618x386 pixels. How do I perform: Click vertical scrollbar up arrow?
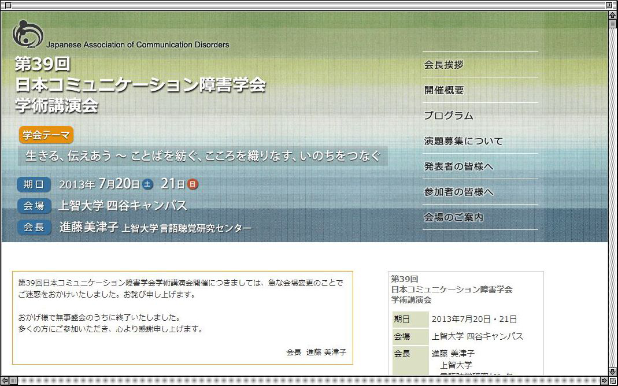point(613,15)
